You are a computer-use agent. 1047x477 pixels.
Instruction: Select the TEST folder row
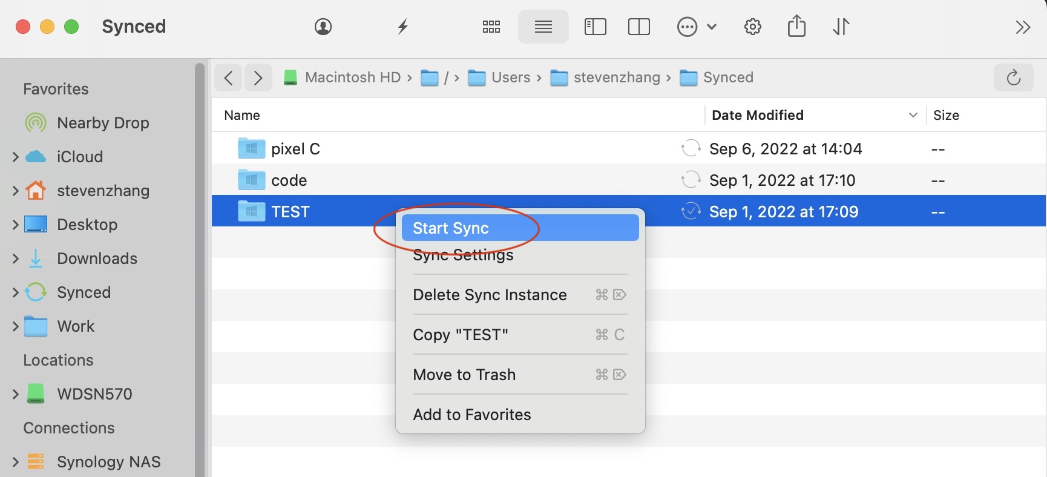pos(629,211)
